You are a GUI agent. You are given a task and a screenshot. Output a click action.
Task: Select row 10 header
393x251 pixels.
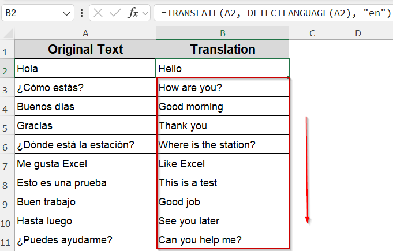pyautogui.click(x=7, y=220)
